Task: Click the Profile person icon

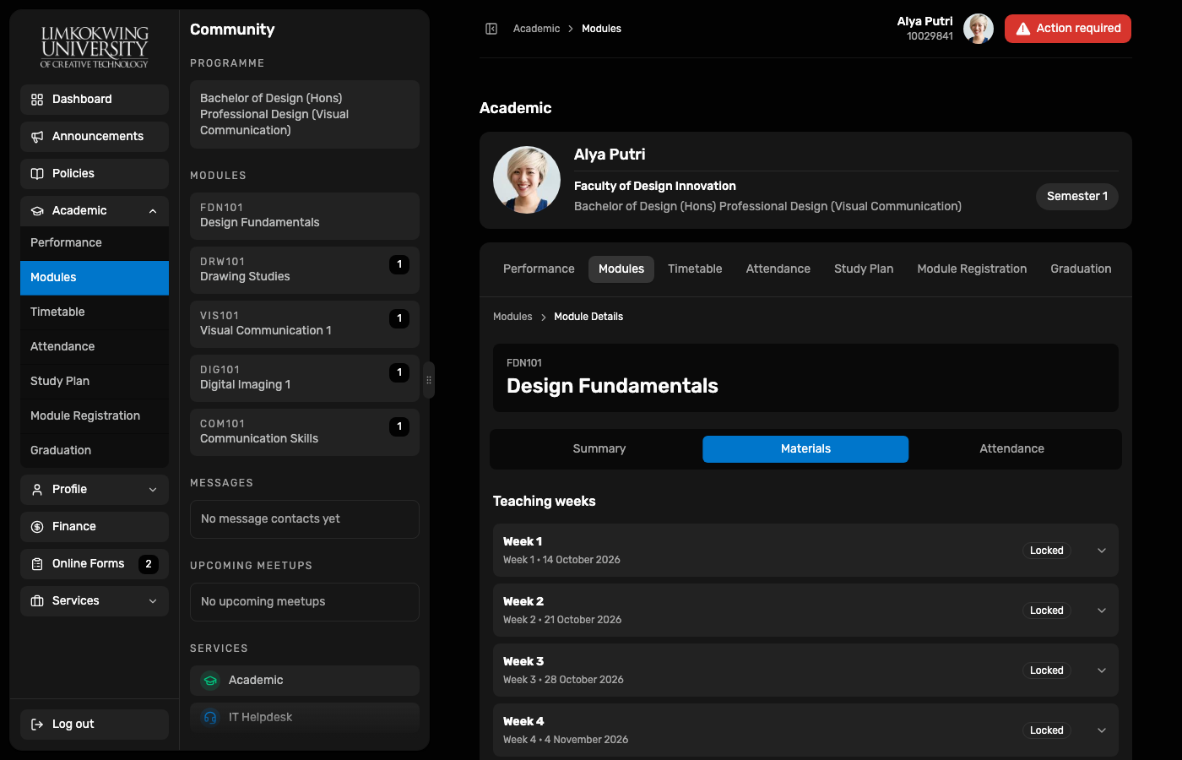Action: coord(37,490)
